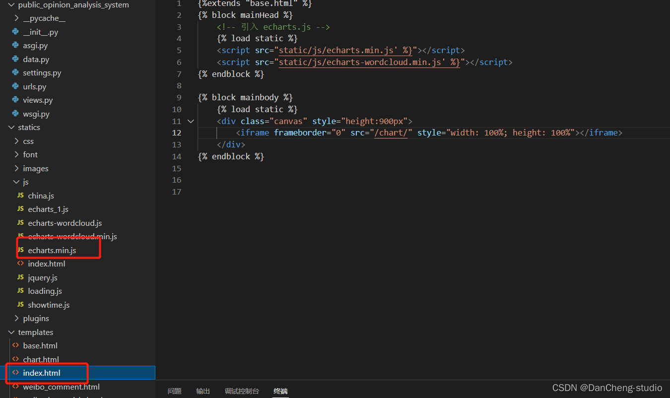Viewport: 670px width, 398px height.
Task: Click the JS icon beside echarts.min.js
Action: tap(20, 250)
